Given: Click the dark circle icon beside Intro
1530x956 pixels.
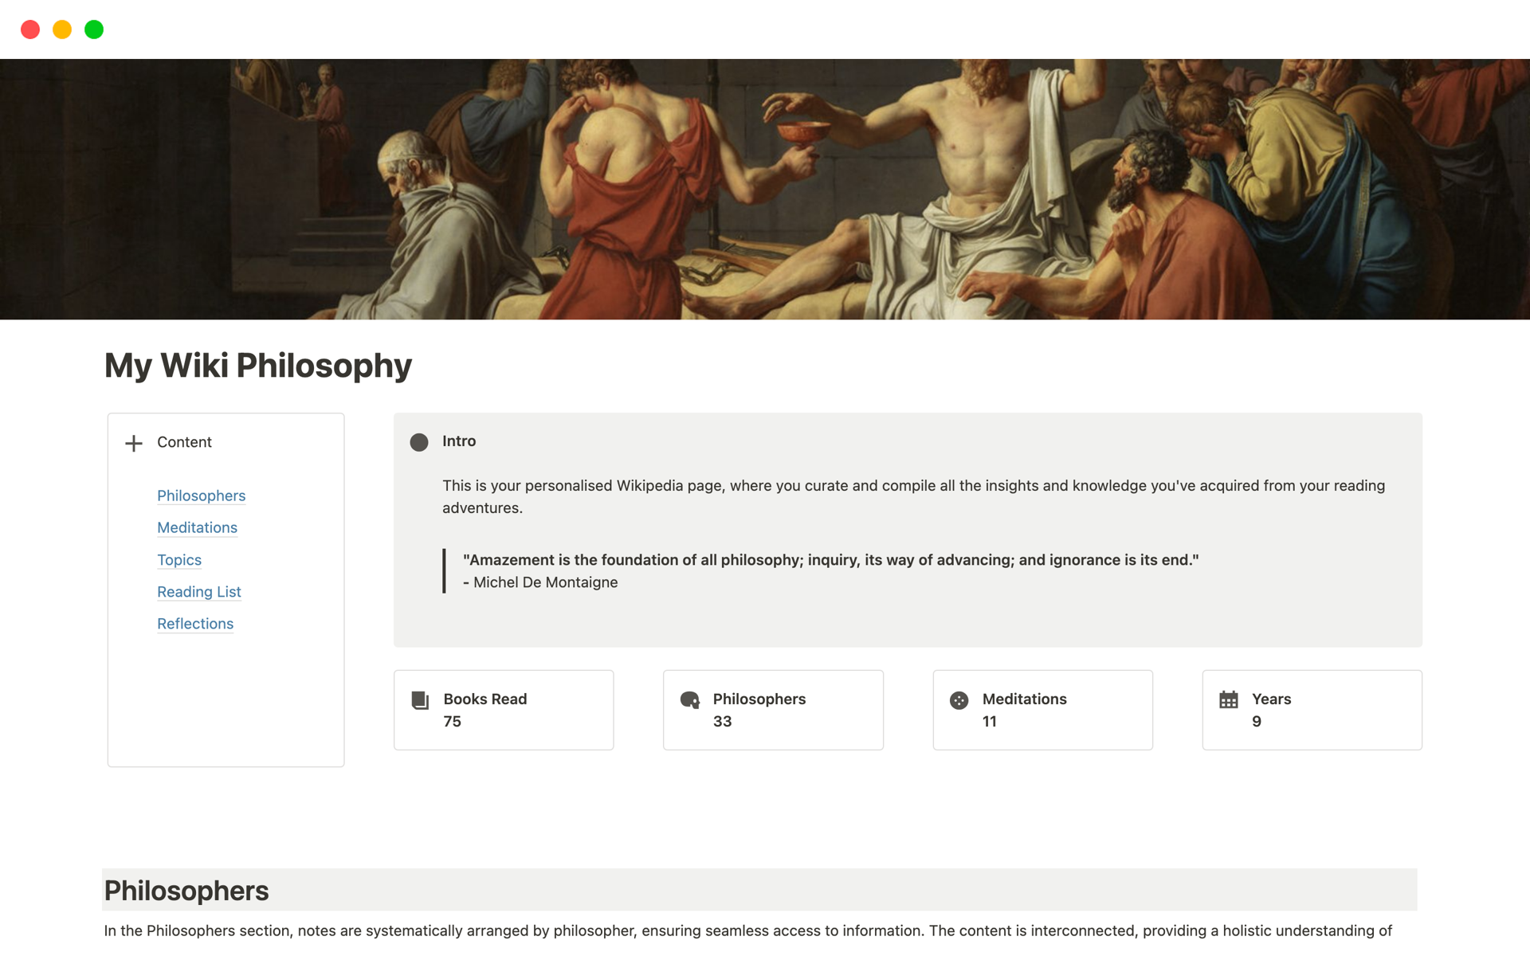Looking at the screenshot, I should pyautogui.click(x=419, y=442).
